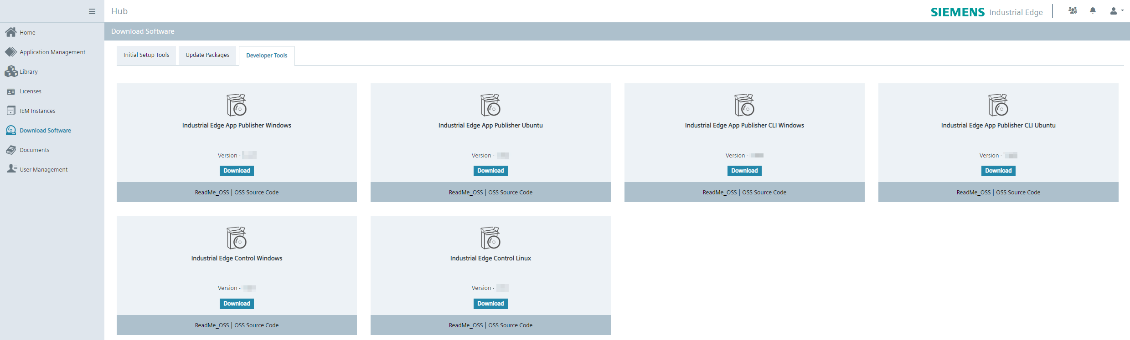This screenshot has width=1130, height=340.
Task: Open OSS Source Code for Publisher CLI Windows
Action: pos(764,193)
